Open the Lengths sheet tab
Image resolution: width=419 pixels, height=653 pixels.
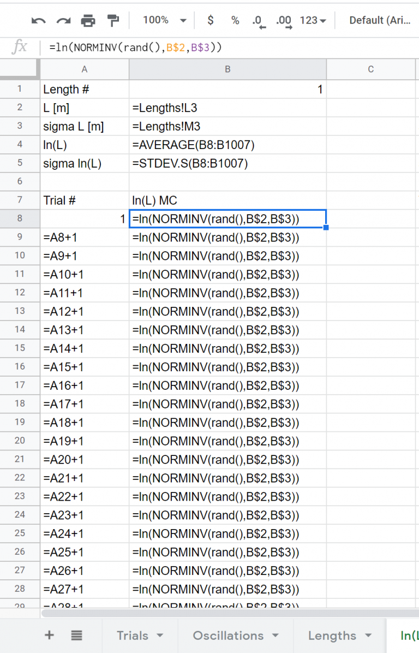[x=339, y=636]
